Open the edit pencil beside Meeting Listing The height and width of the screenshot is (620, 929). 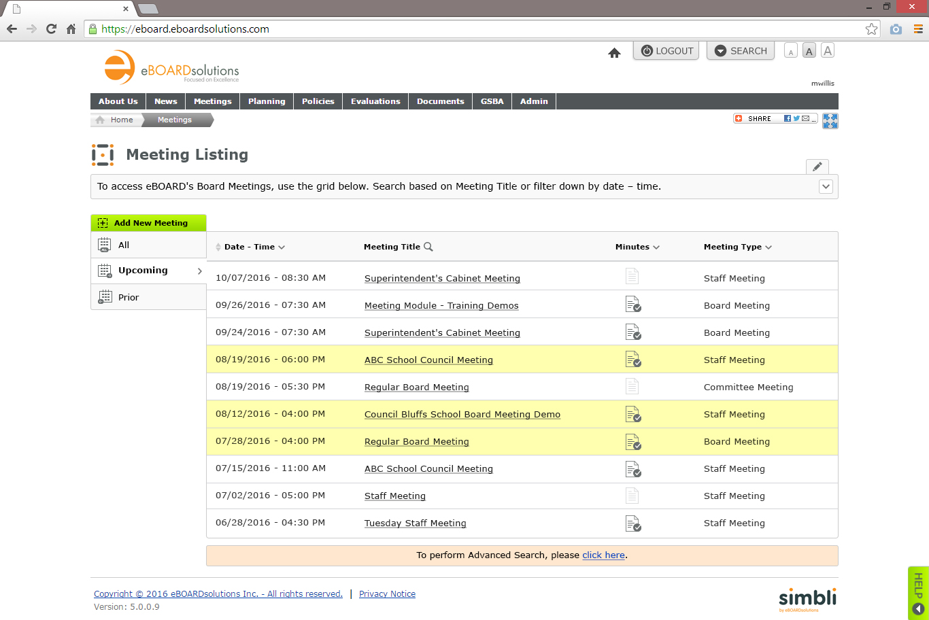[817, 166]
